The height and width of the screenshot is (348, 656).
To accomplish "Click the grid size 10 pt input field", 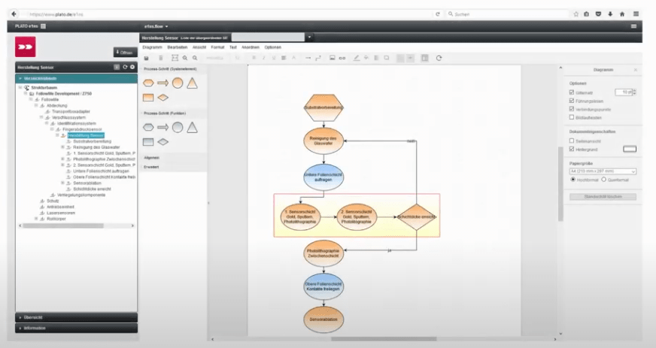I will pos(624,92).
